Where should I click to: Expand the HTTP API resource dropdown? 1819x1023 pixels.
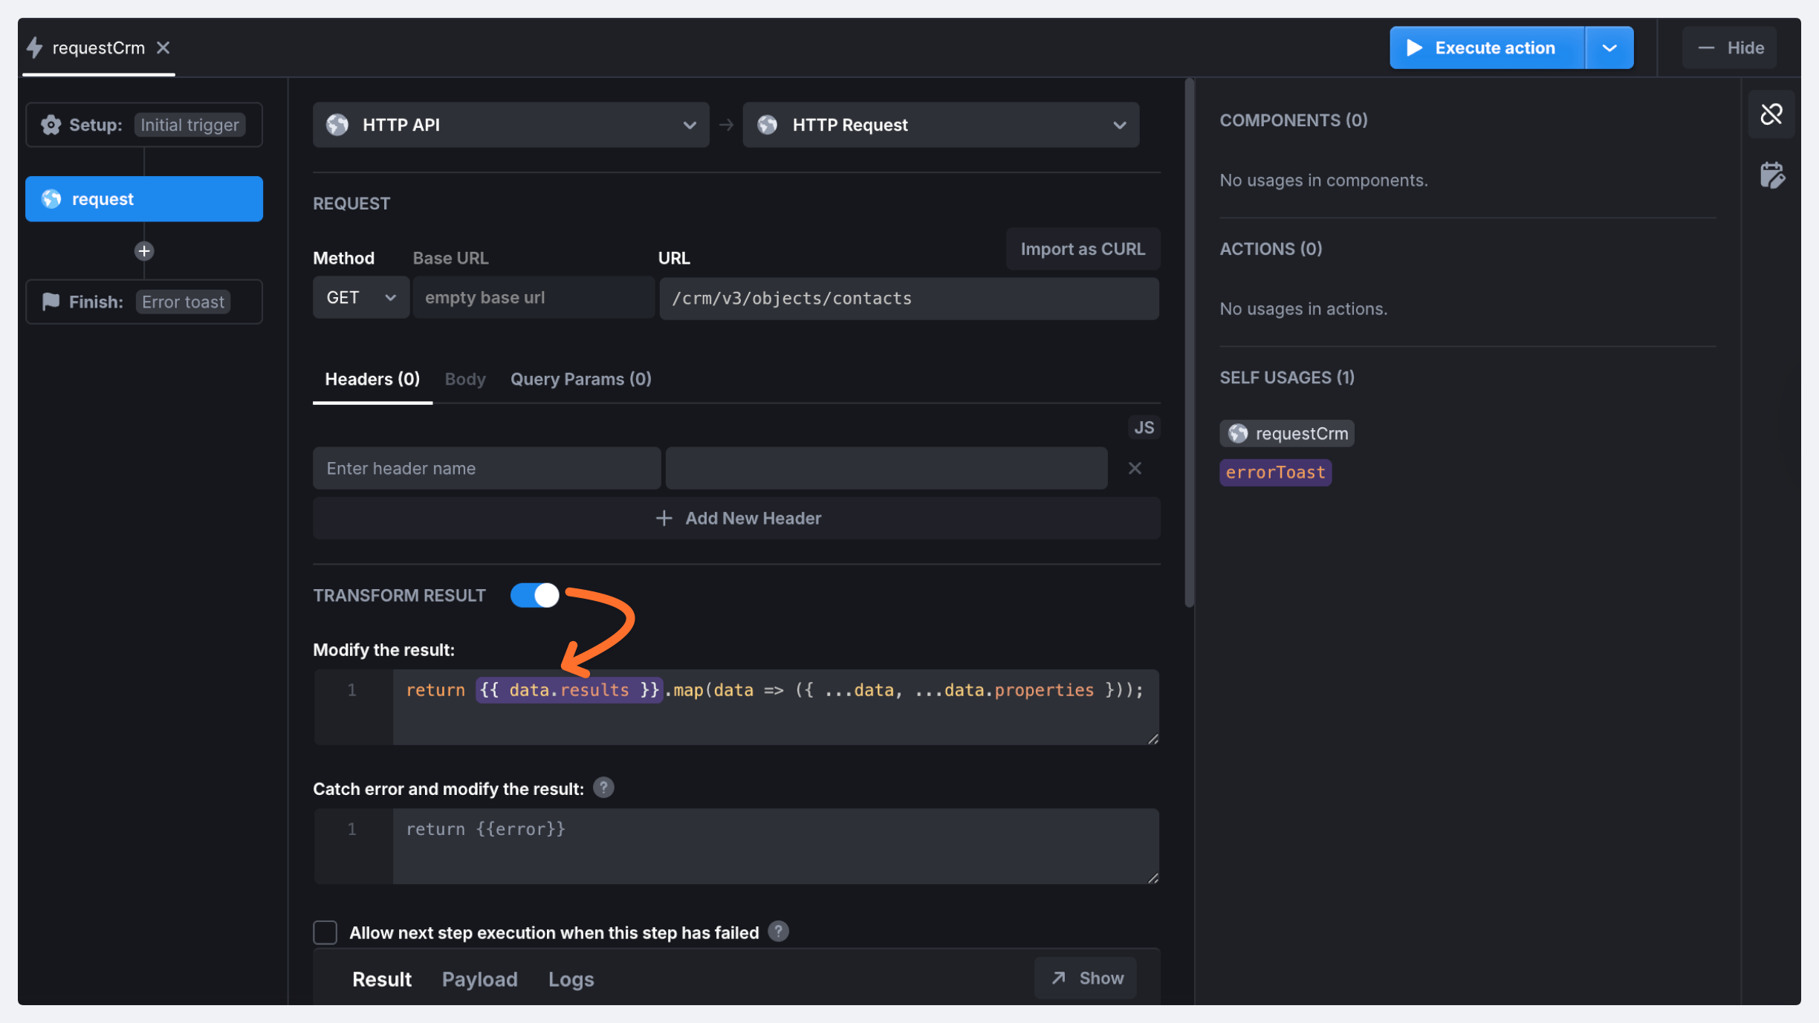(x=510, y=125)
